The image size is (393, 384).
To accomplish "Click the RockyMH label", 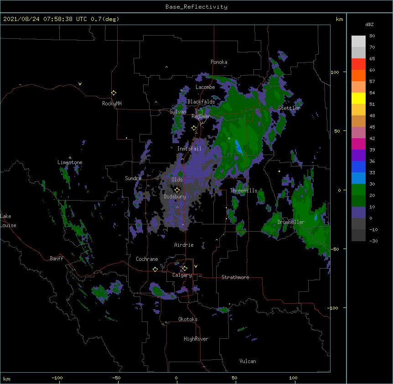I will [112, 104].
